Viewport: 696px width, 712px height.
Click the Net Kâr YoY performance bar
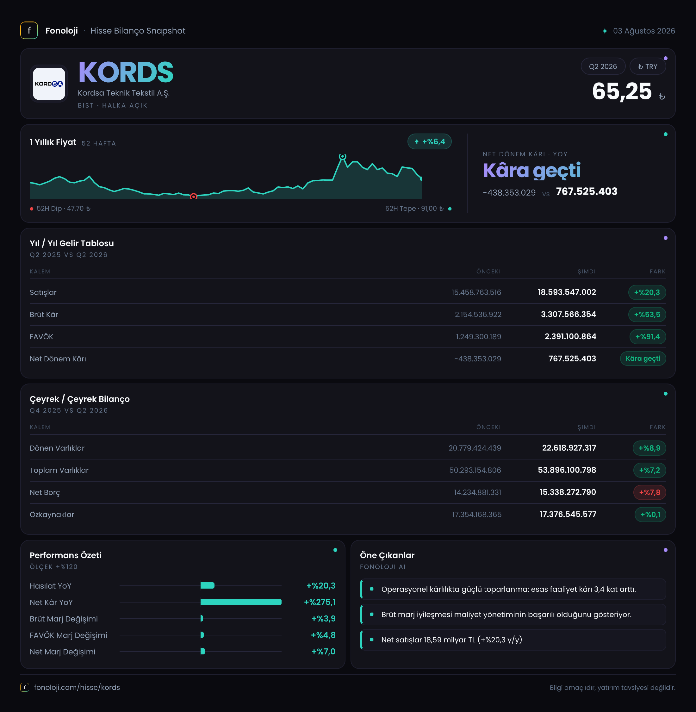[241, 602]
